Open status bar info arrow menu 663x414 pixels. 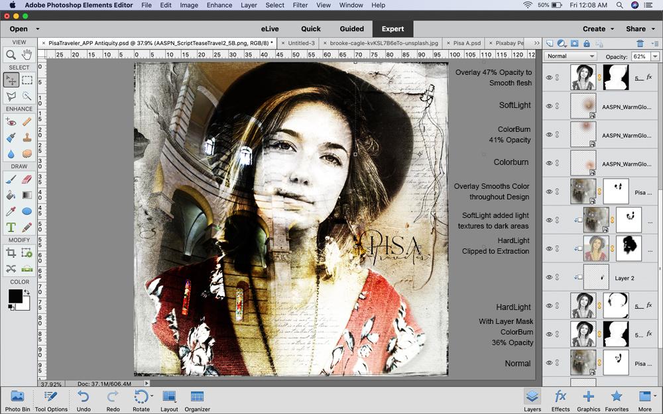[x=147, y=384]
